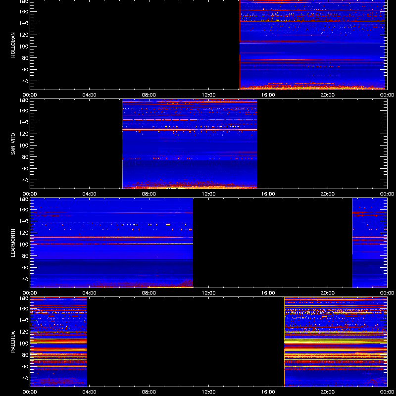Click the SAN VITO station label
396x396 pixels.
(x=13, y=144)
